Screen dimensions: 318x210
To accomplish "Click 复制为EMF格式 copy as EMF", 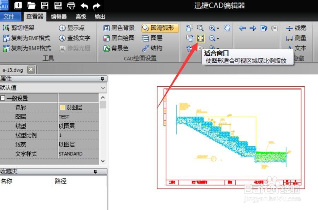I will pyautogui.click(x=26, y=38).
